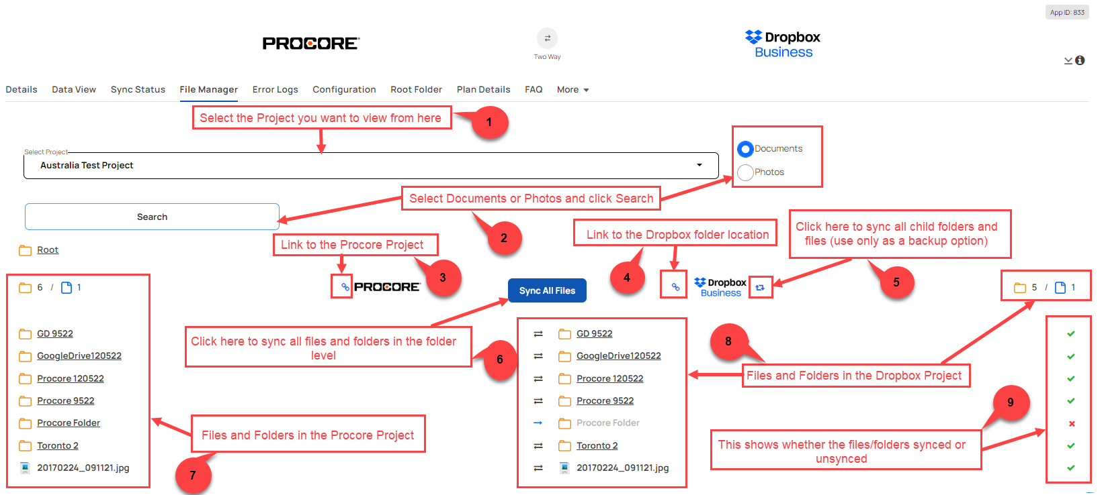Click the sync arrows icon for Procore 9522

538,401
